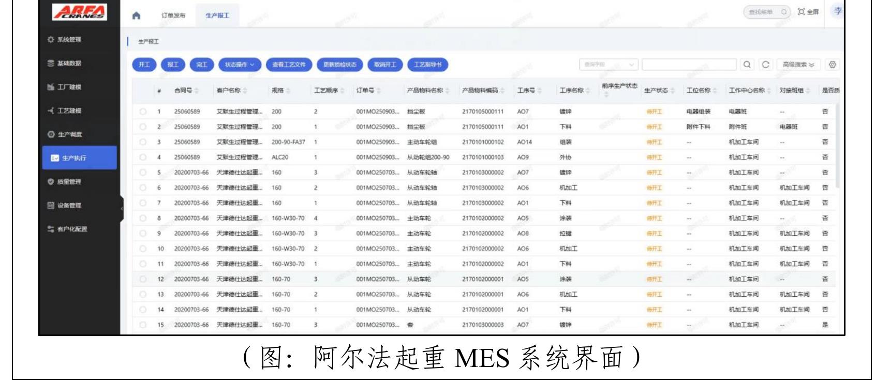Select radio button for row 8

click(143, 218)
